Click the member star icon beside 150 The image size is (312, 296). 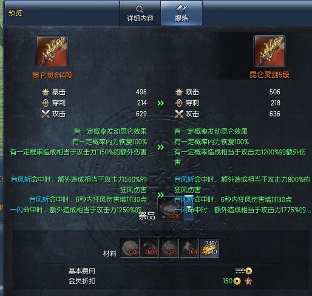coord(248,281)
